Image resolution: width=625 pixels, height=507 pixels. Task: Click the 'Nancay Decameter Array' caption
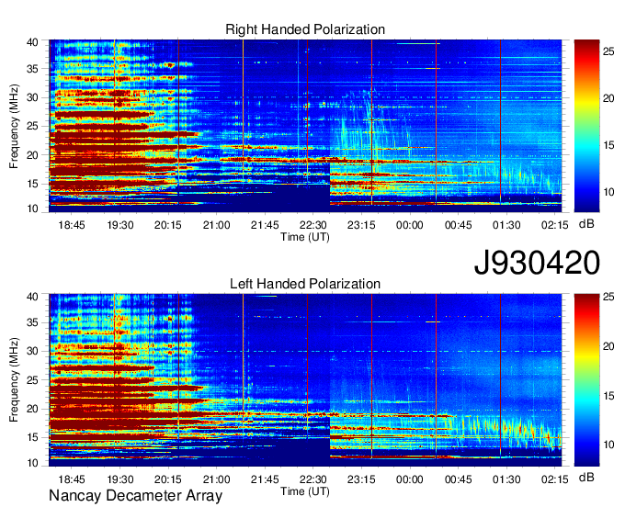point(135,496)
